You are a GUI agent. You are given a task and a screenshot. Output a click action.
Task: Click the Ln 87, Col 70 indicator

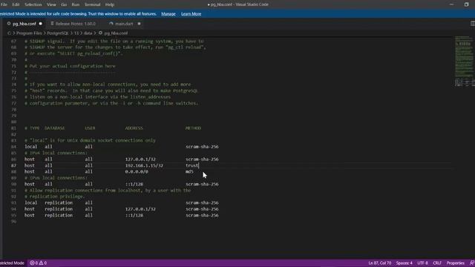tap(379, 263)
